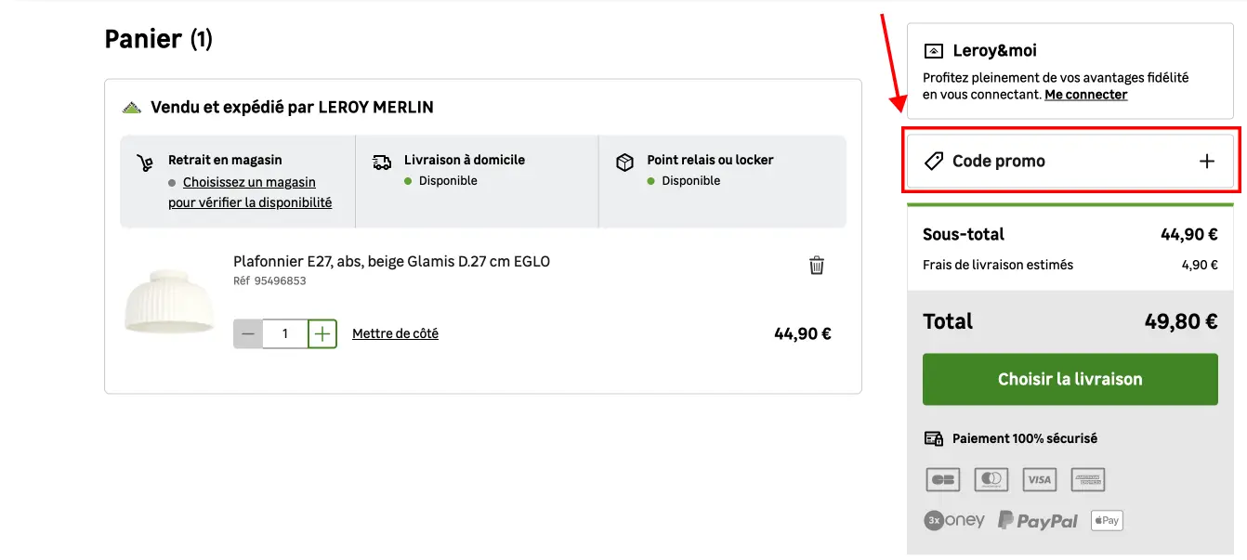The image size is (1247, 560).
Task: Click the Leroy&moi loyalty house icon
Action: pos(934,50)
